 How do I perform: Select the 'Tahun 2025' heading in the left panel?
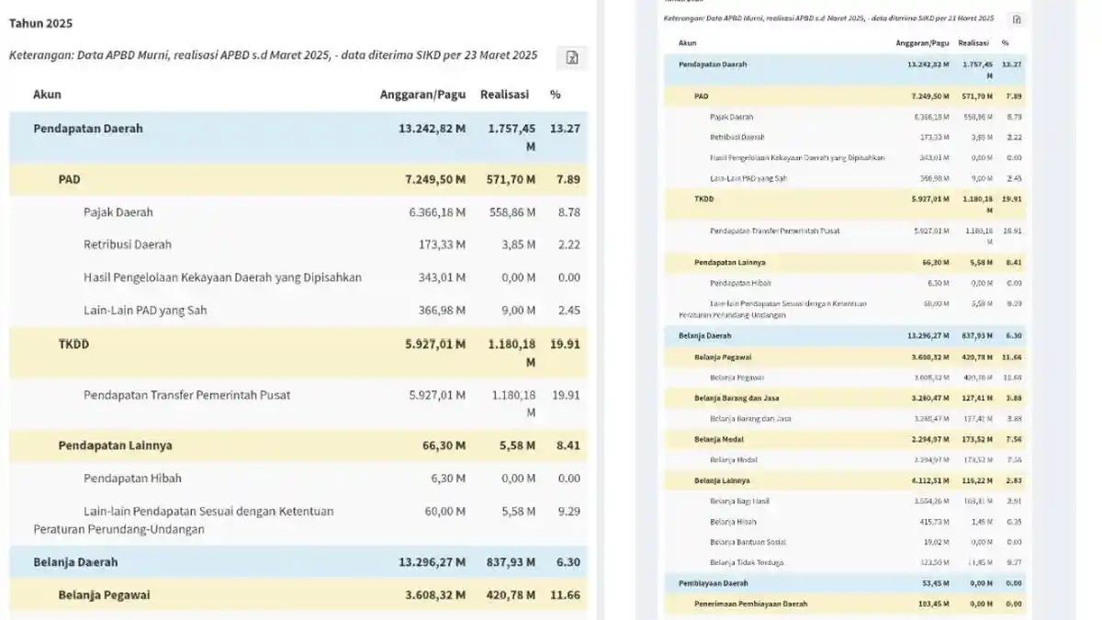tap(40, 23)
